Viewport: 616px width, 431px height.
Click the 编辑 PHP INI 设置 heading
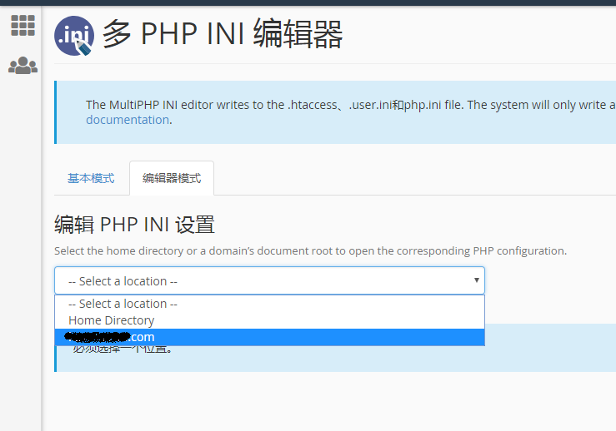click(x=134, y=225)
